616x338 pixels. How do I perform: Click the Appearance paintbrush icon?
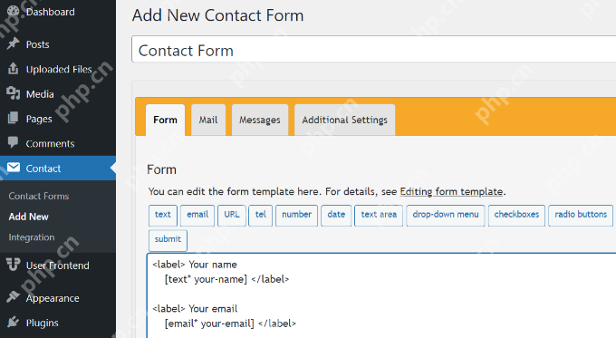point(13,297)
